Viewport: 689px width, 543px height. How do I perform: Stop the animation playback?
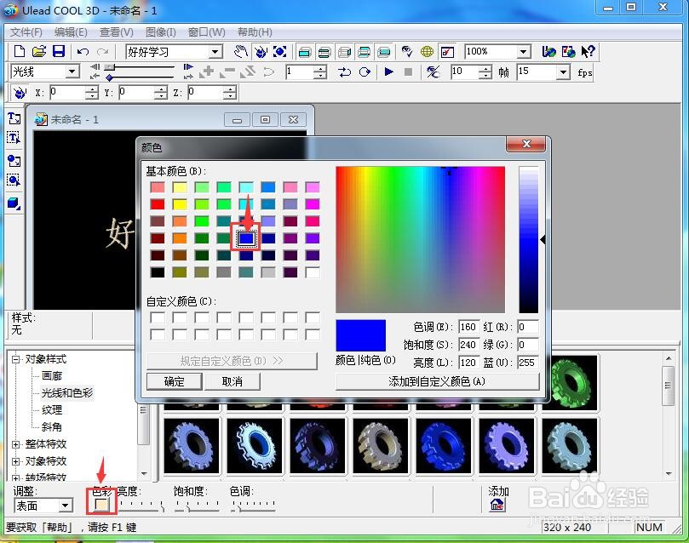pos(408,71)
